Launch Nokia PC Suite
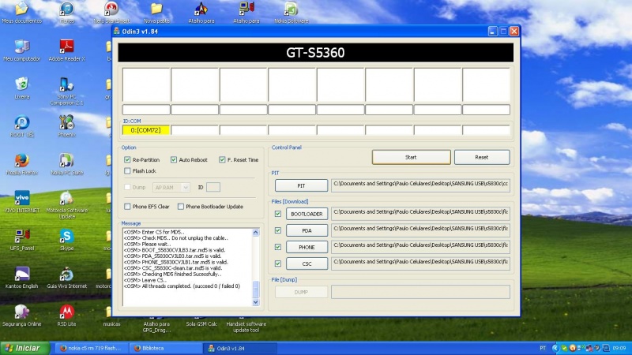Viewport: 632px width, 355px height. (66, 164)
